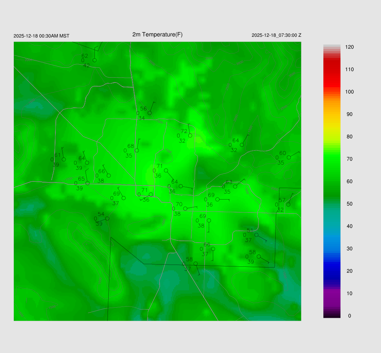Image resolution: width=381 pixels, height=353 pixels.
Task: Select the blue 30-degree section of the colorbar
Action: [332, 249]
